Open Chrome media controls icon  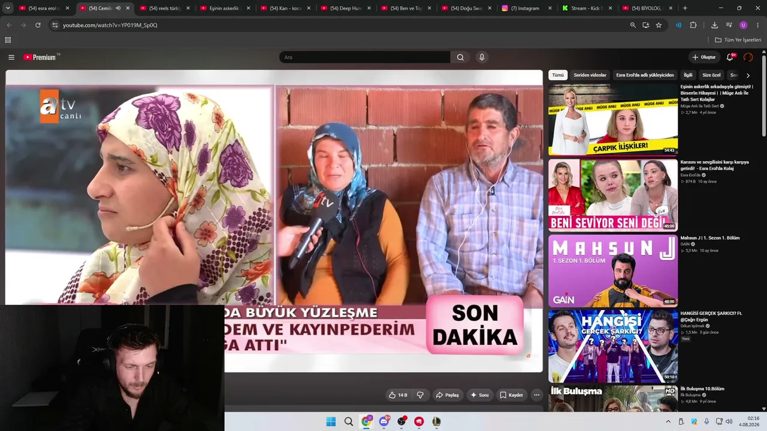(729, 25)
